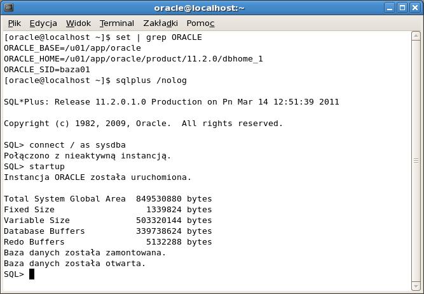
Task: Click the vertical scrollbar thumb
Action: point(416,161)
